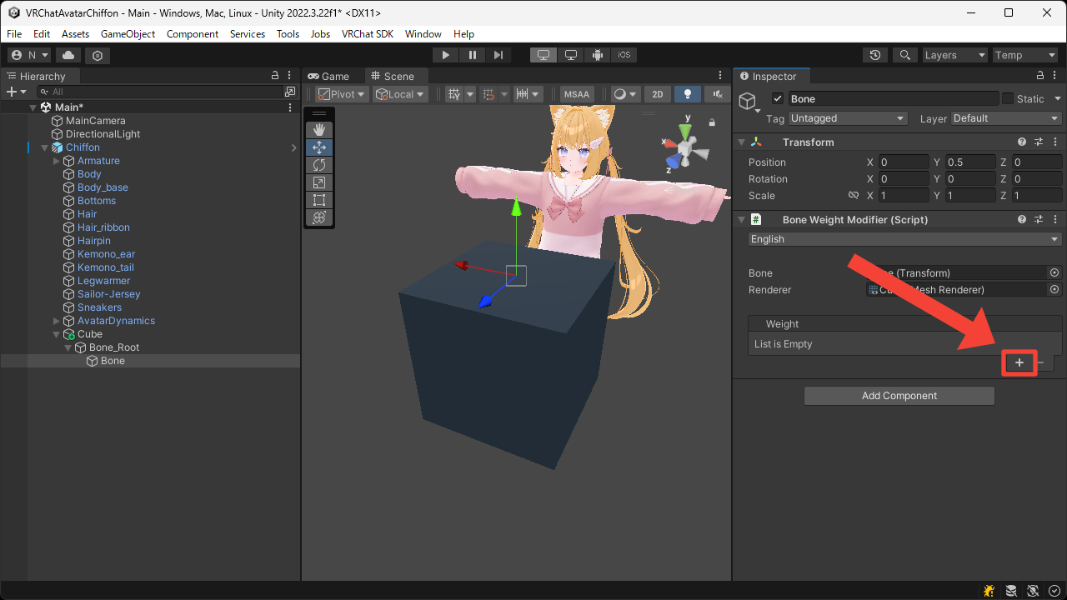The image size is (1067, 600).
Task: Open the search-by-type icon in Hierarchy
Action: (x=289, y=92)
